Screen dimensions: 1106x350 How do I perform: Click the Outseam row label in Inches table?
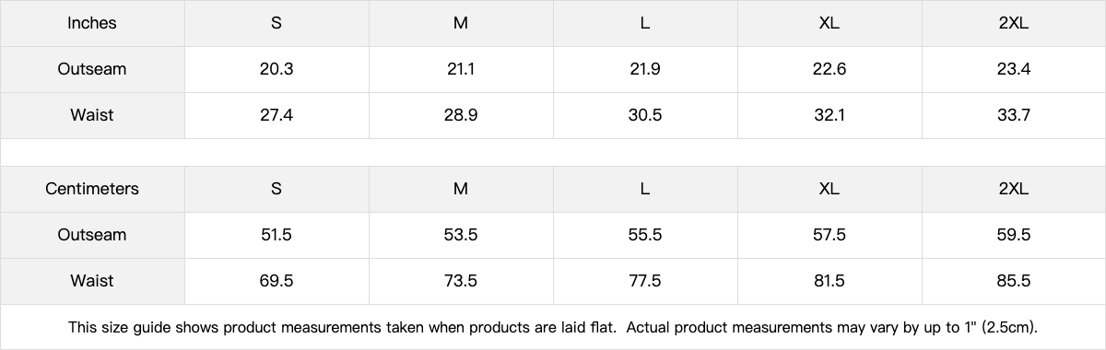pyautogui.click(x=92, y=69)
